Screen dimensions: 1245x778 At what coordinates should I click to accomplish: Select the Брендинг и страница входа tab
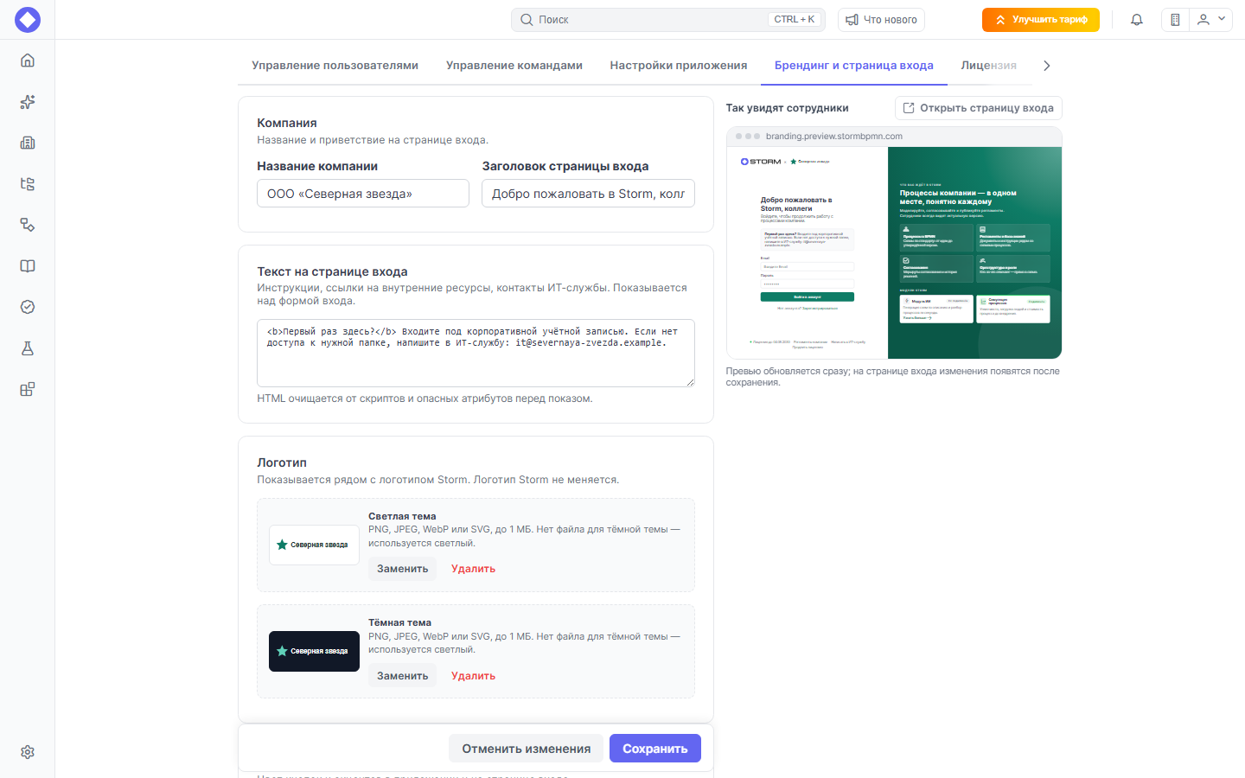(854, 66)
